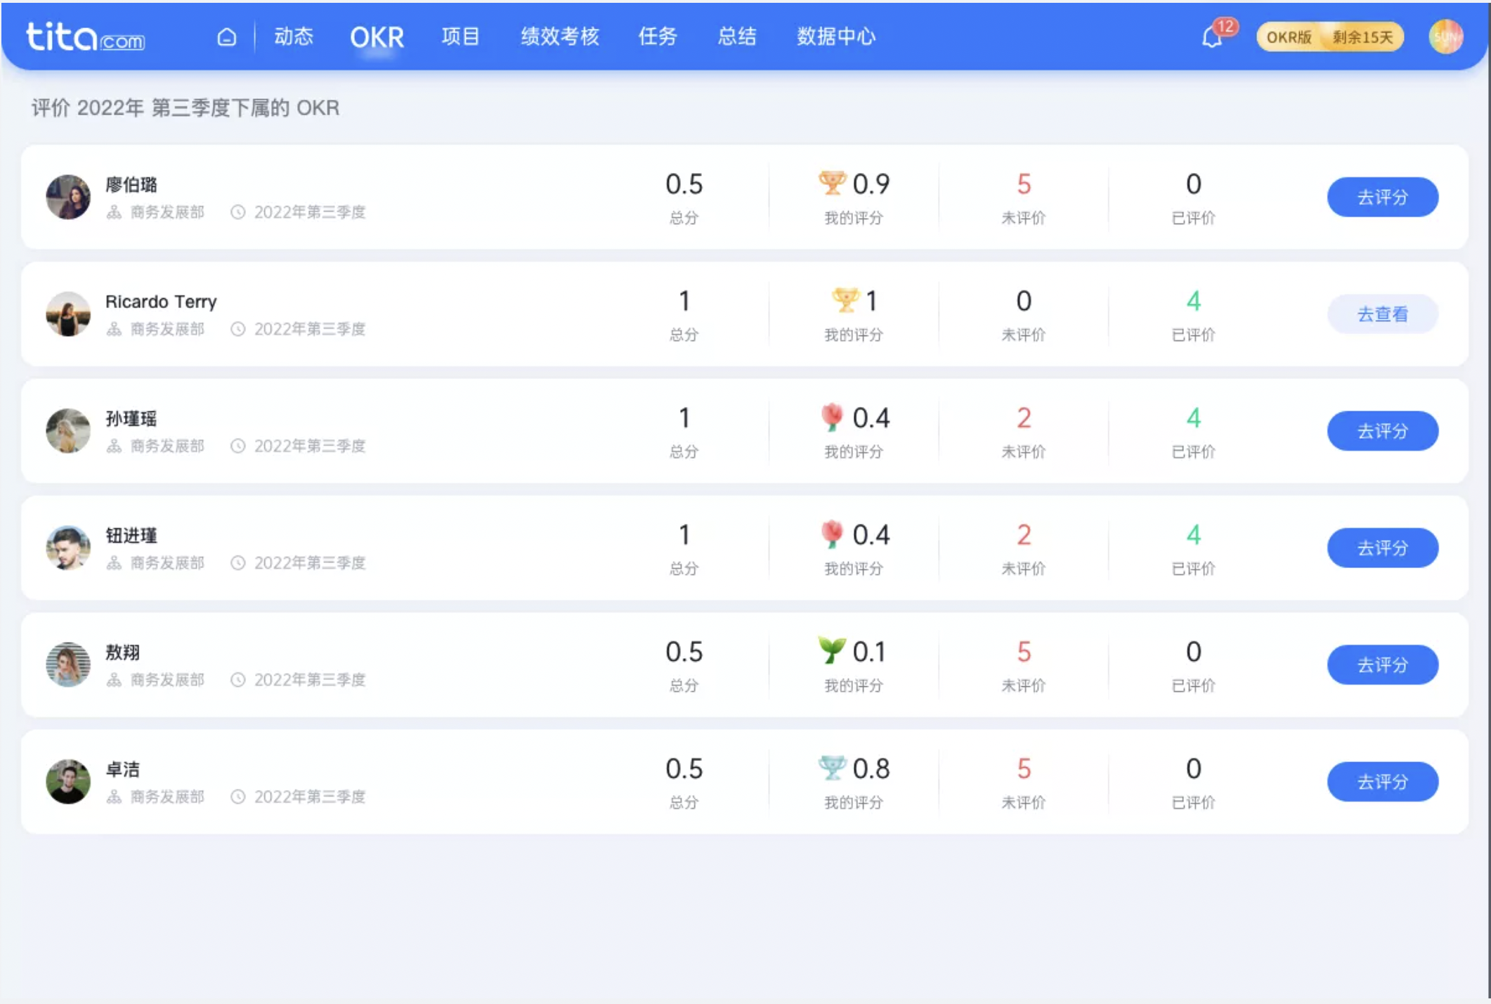Click the name 廖伯璐

[131, 185]
